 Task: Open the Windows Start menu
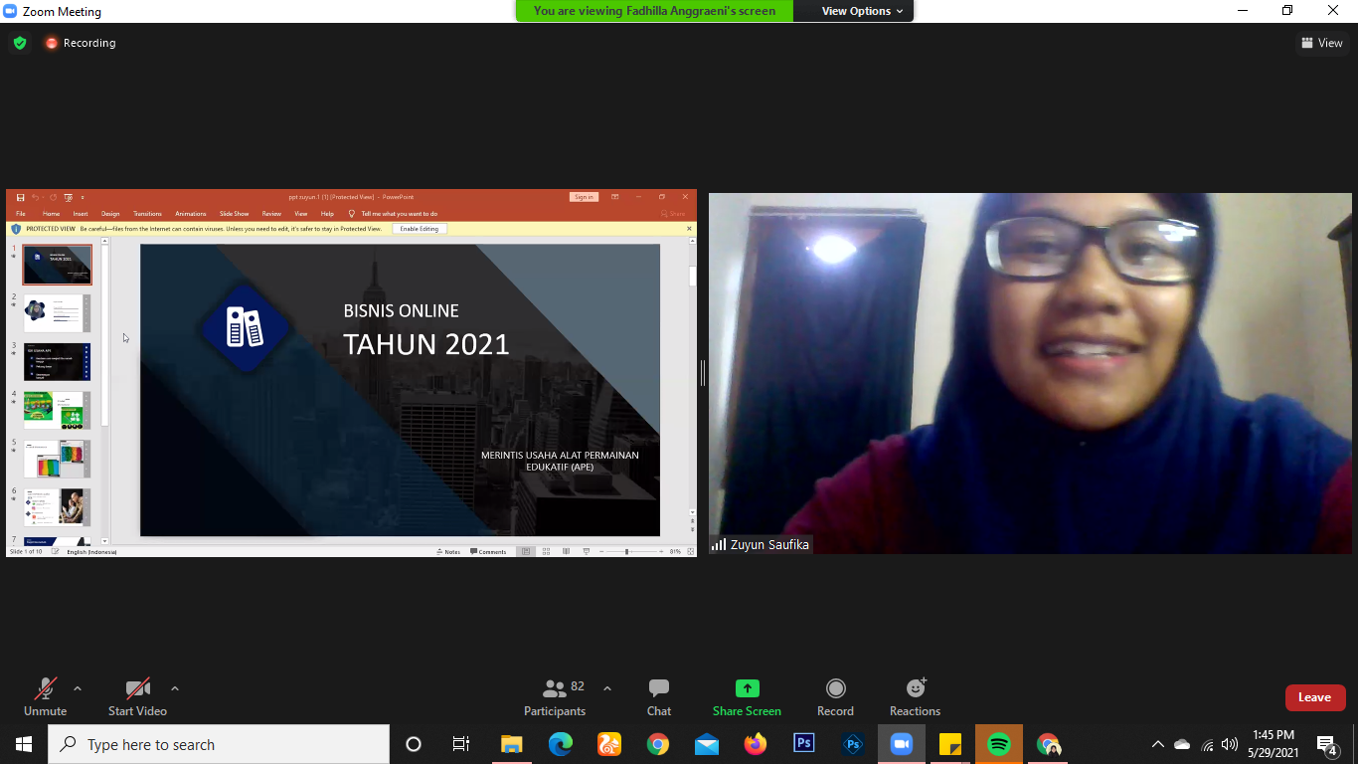point(24,744)
